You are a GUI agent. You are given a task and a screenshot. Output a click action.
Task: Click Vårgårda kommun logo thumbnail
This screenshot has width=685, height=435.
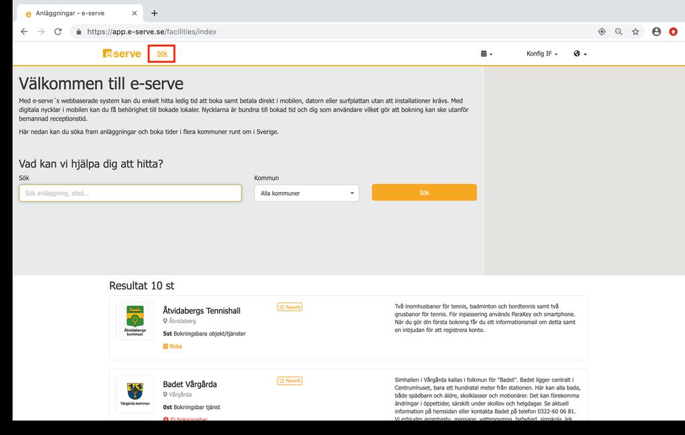(135, 394)
